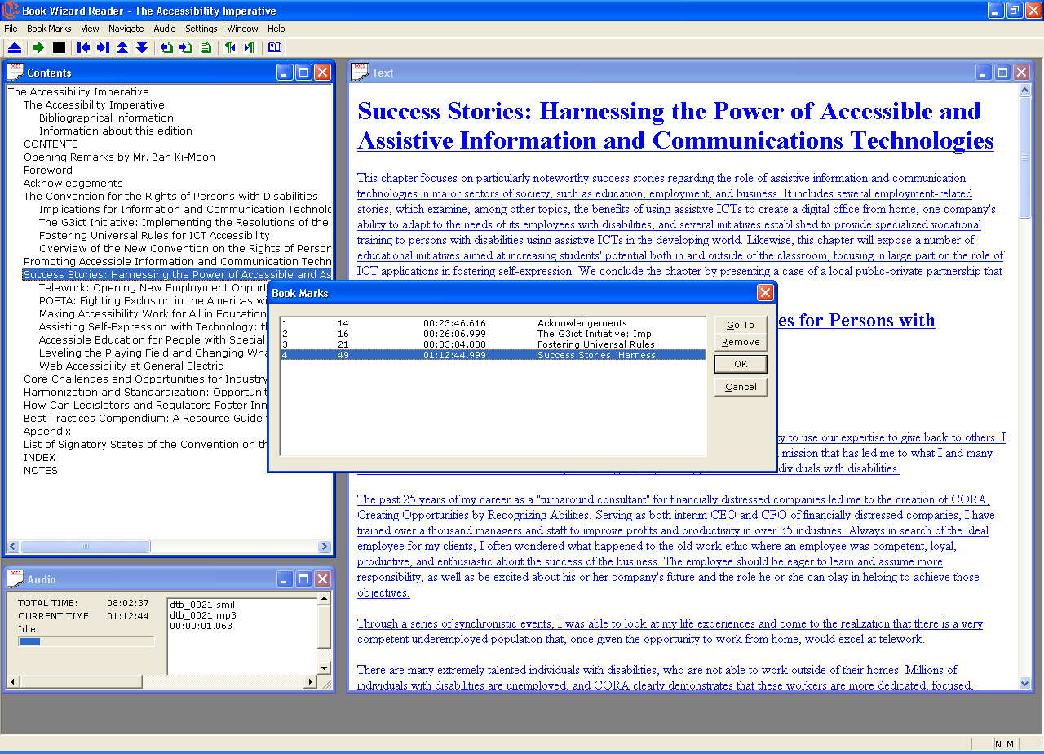Click the blue previous-section arrow-to-bar icon

click(83, 48)
